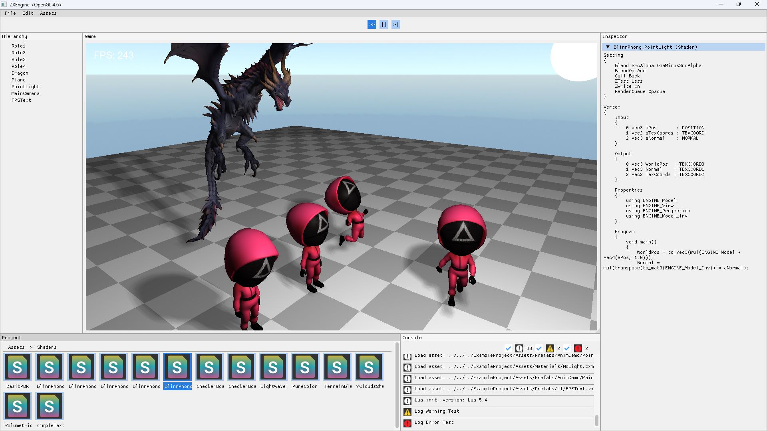Select the LightWave shader asset icon
Image resolution: width=767 pixels, height=431 pixels.
273,367
